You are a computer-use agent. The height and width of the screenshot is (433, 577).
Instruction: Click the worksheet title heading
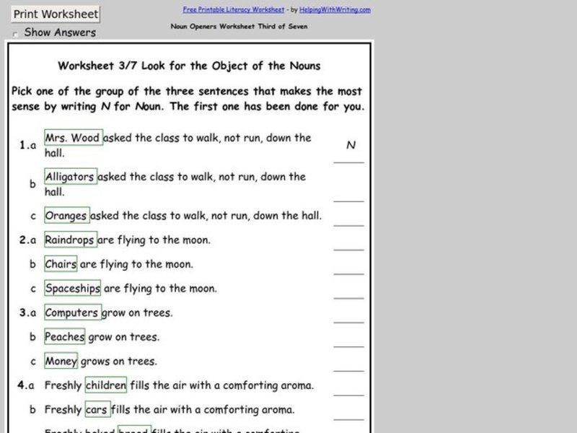point(191,66)
